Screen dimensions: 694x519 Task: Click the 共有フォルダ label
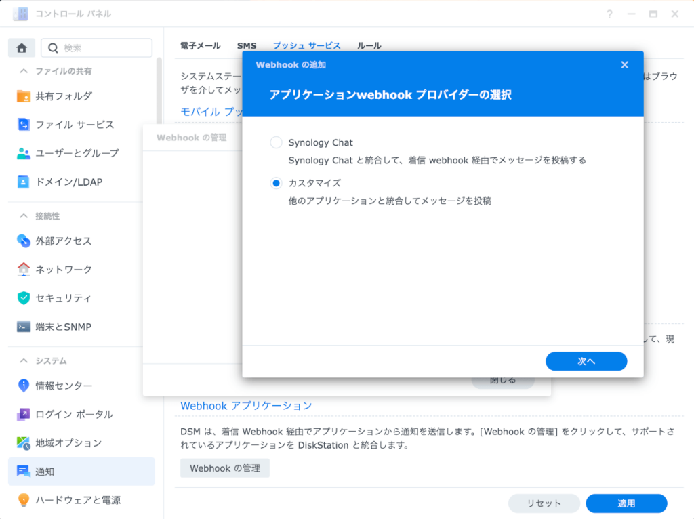pyautogui.click(x=64, y=96)
